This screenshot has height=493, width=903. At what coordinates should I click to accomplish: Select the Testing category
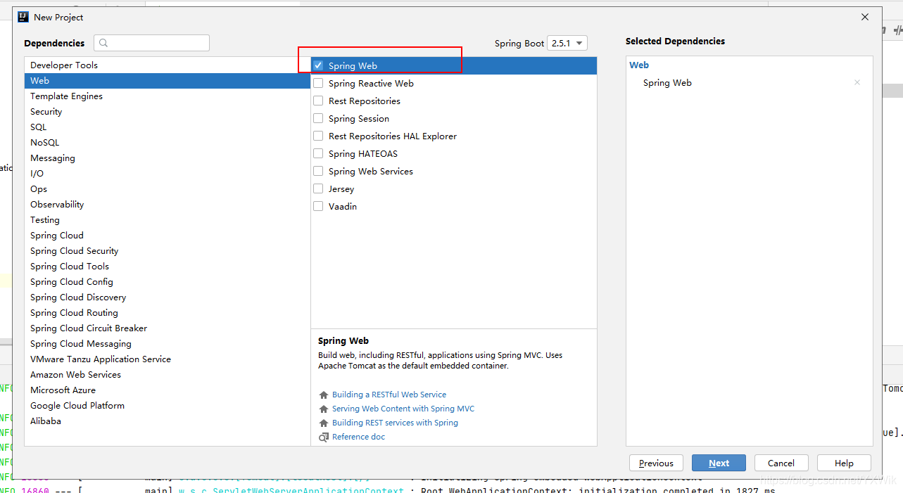pos(168,220)
